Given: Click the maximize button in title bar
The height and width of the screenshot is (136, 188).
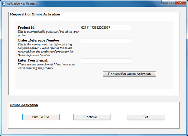Looking at the screenshot, I should click(x=172, y=3).
